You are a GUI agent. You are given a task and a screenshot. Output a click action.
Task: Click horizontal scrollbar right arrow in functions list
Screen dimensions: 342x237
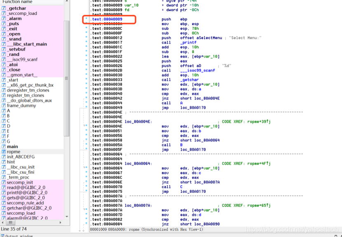(61, 223)
